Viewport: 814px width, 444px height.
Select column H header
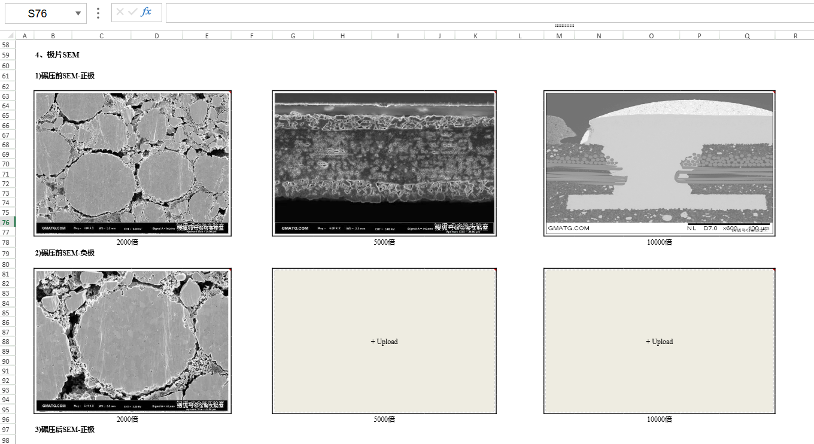point(342,36)
